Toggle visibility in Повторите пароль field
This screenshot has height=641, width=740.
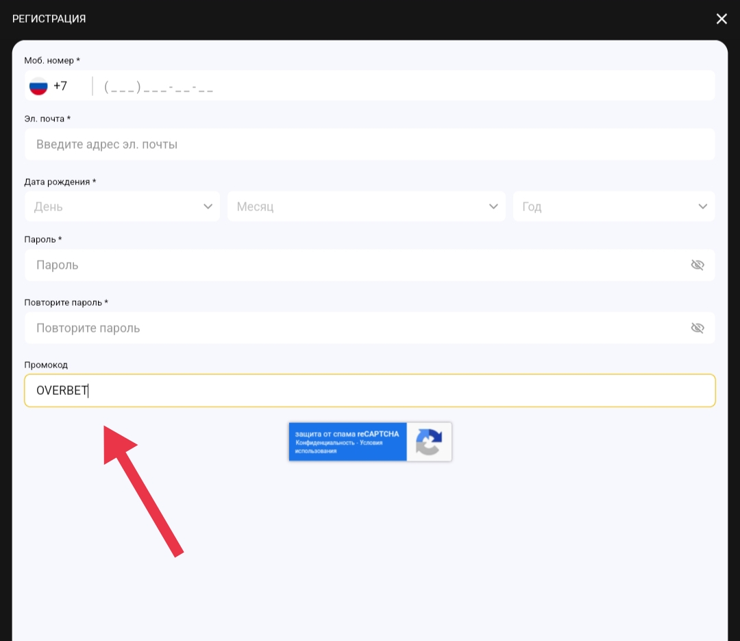click(x=698, y=328)
